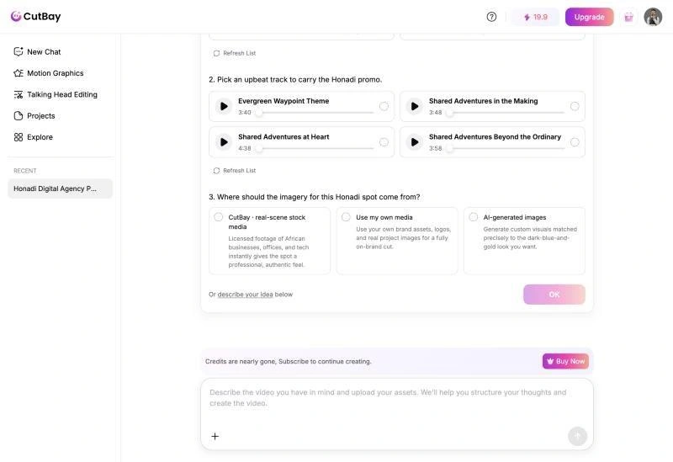Click the describe your idea link
Image resolution: width=673 pixels, height=462 pixels.
tap(245, 295)
